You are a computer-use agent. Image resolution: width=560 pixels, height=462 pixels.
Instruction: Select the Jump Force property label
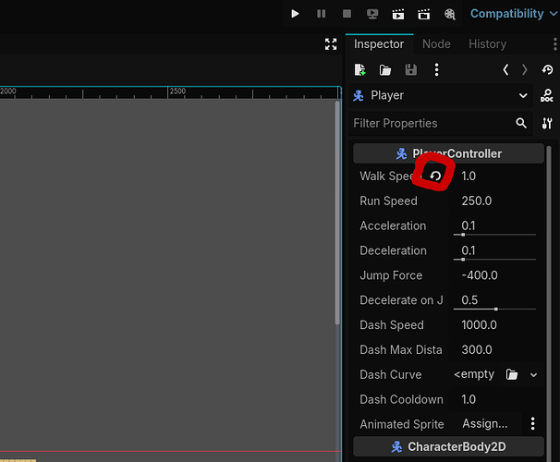tap(391, 275)
